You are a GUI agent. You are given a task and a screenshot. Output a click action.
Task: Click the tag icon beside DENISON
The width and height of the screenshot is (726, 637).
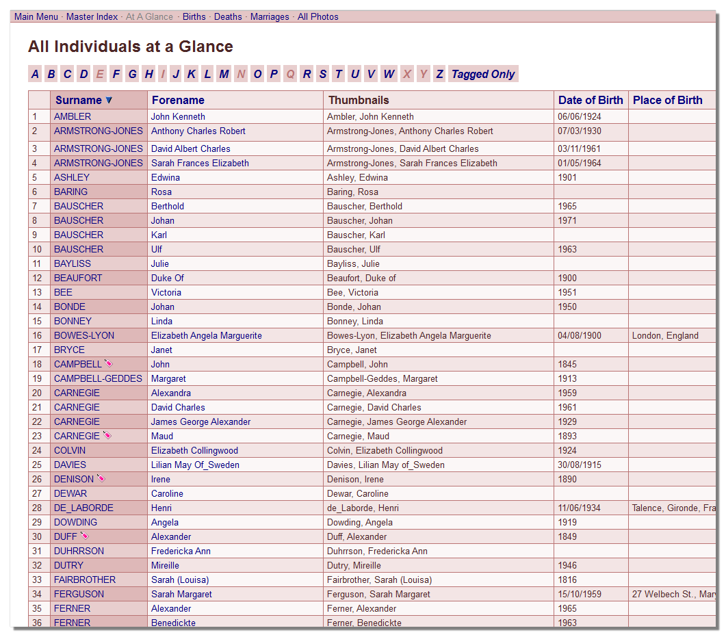[101, 478]
